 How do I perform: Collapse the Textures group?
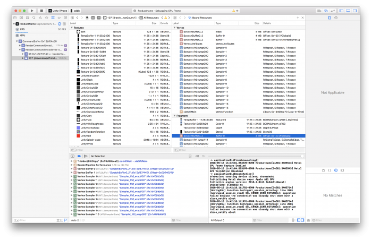[x=72, y=28]
